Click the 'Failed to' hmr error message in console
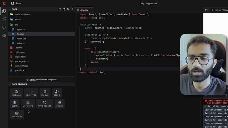 (x=218, y=102)
